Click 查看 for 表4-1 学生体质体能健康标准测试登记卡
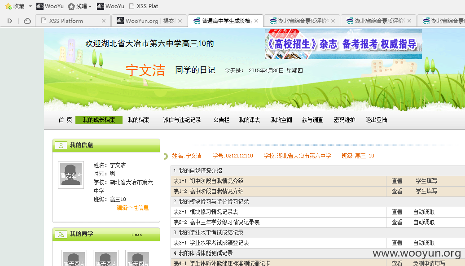465x266 pixels. (397, 263)
